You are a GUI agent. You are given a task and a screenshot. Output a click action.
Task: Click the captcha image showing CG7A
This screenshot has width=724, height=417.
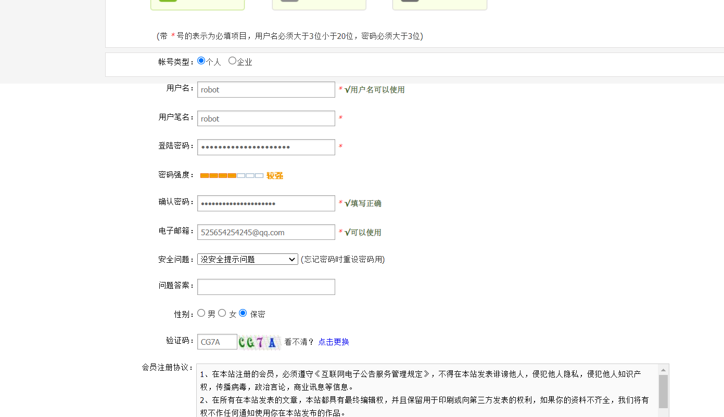260,342
